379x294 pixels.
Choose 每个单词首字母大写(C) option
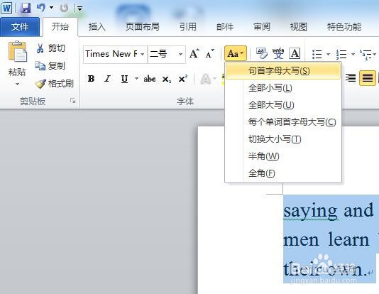[283, 122]
